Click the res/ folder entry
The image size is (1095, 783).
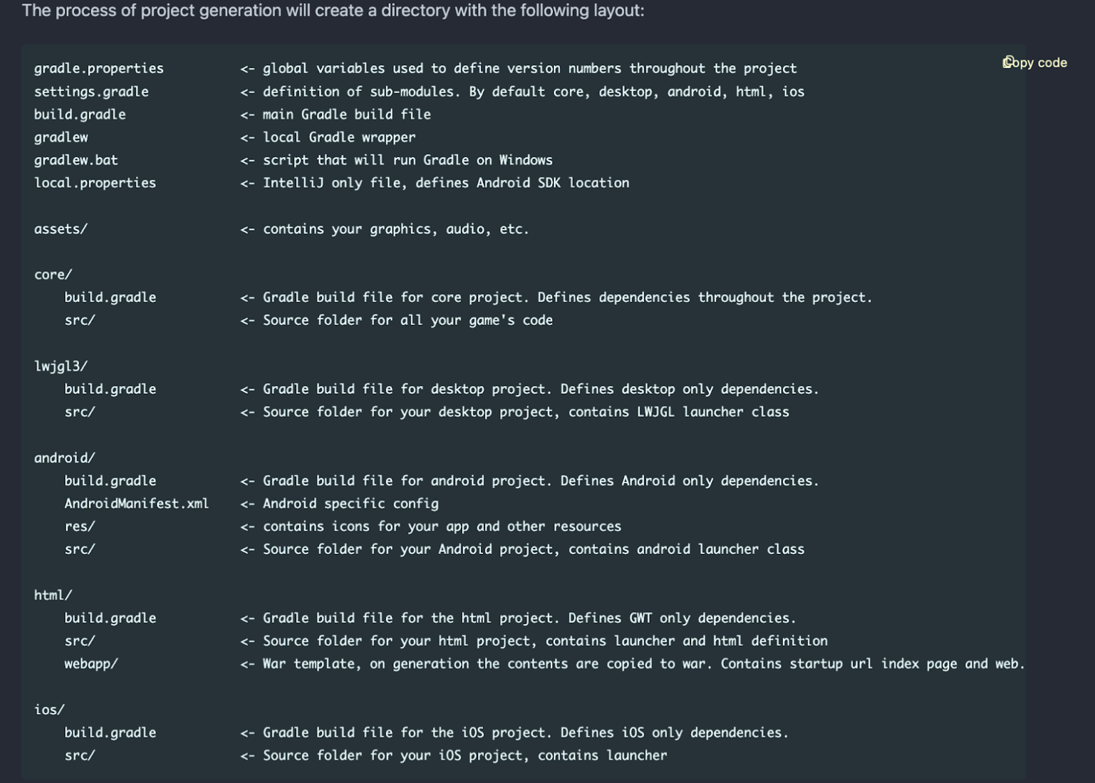tap(80, 527)
